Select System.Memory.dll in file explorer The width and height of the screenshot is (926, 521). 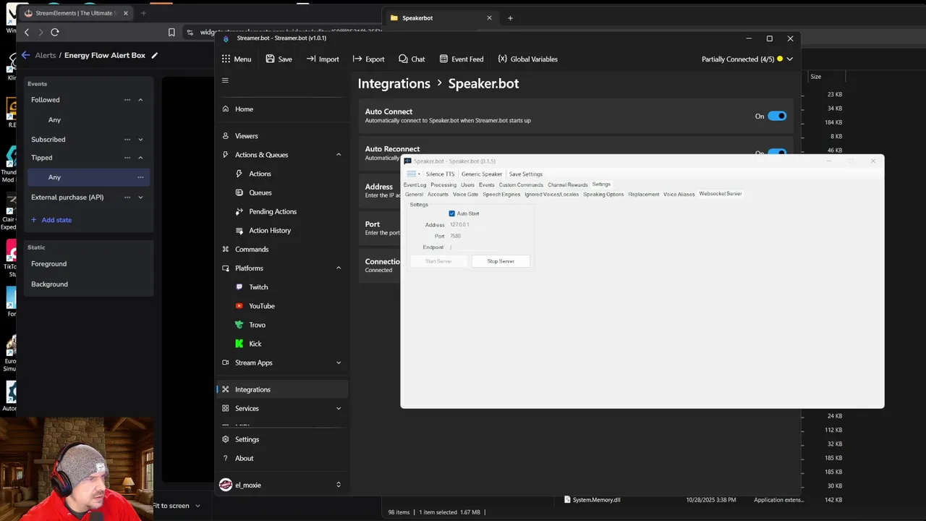(596, 499)
